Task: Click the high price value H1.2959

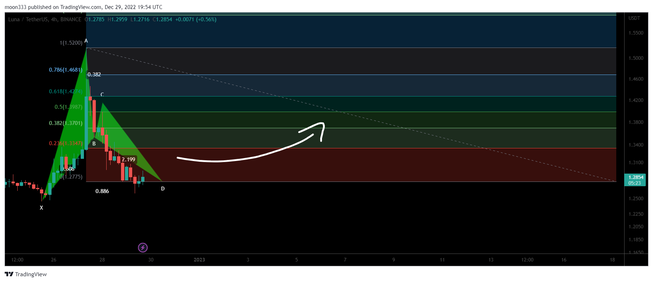Action: (117, 19)
